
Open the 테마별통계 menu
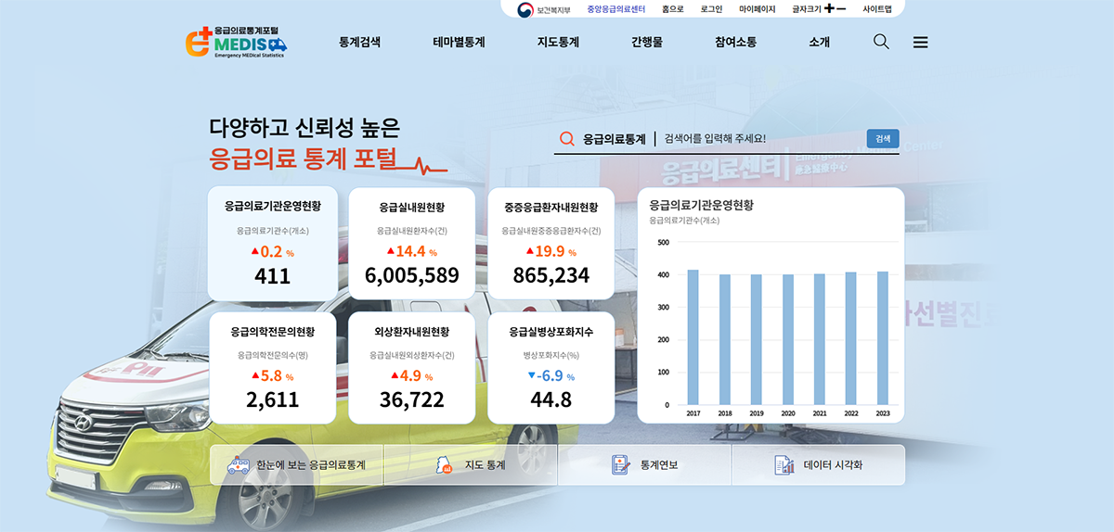pos(459,42)
